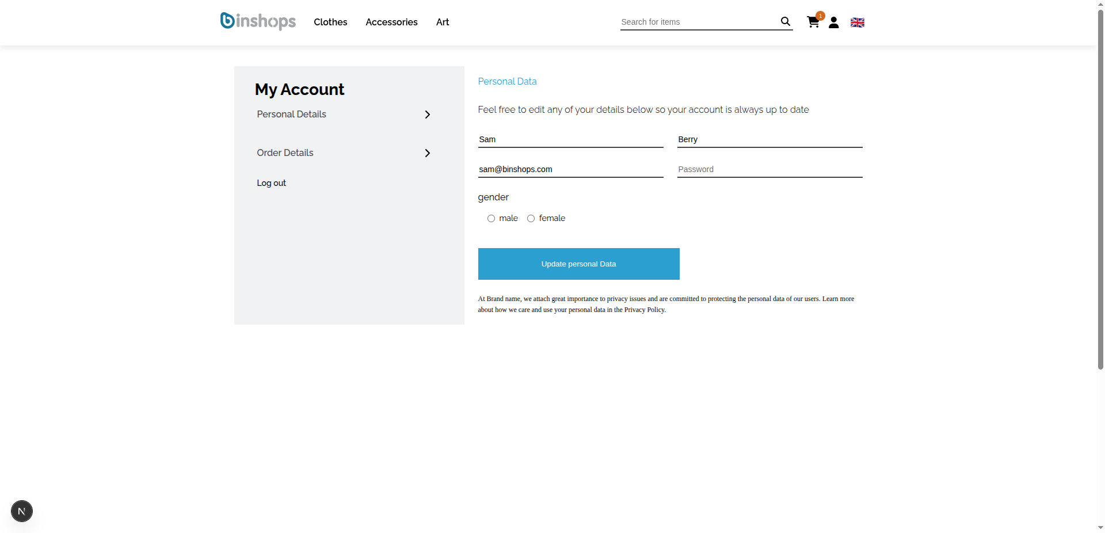Expand Order Details with chevron arrow

click(x=427, y=153)
